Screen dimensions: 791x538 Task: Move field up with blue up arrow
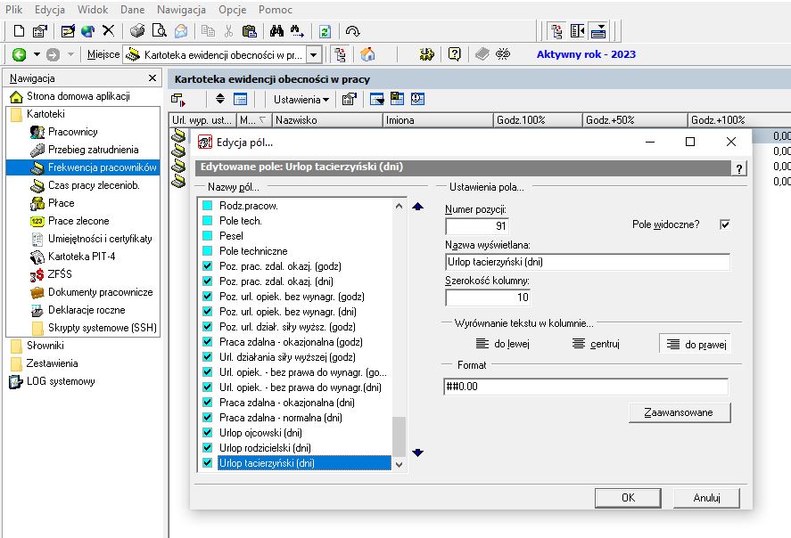tap(417, 207)
